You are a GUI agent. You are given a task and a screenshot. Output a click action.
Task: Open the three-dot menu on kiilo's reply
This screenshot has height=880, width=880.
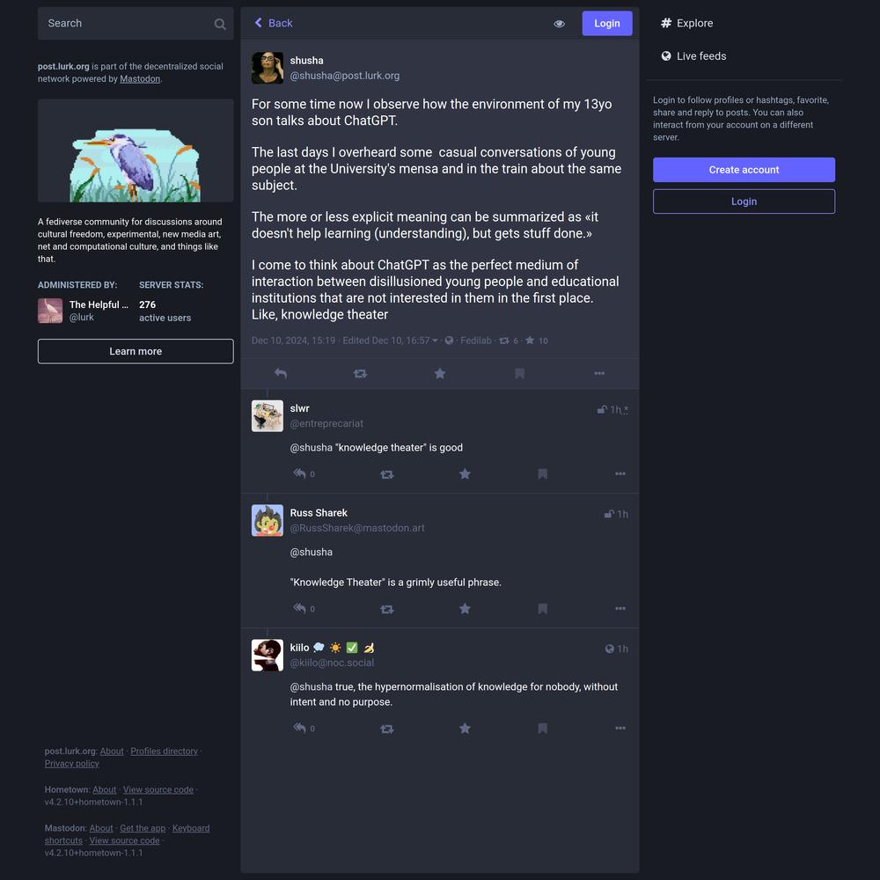click(x=620, y=729)
